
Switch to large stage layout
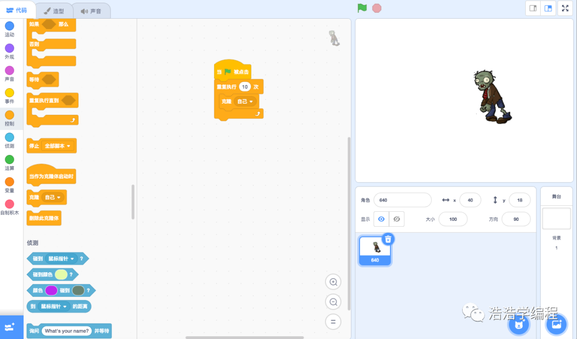pos(548,8)
